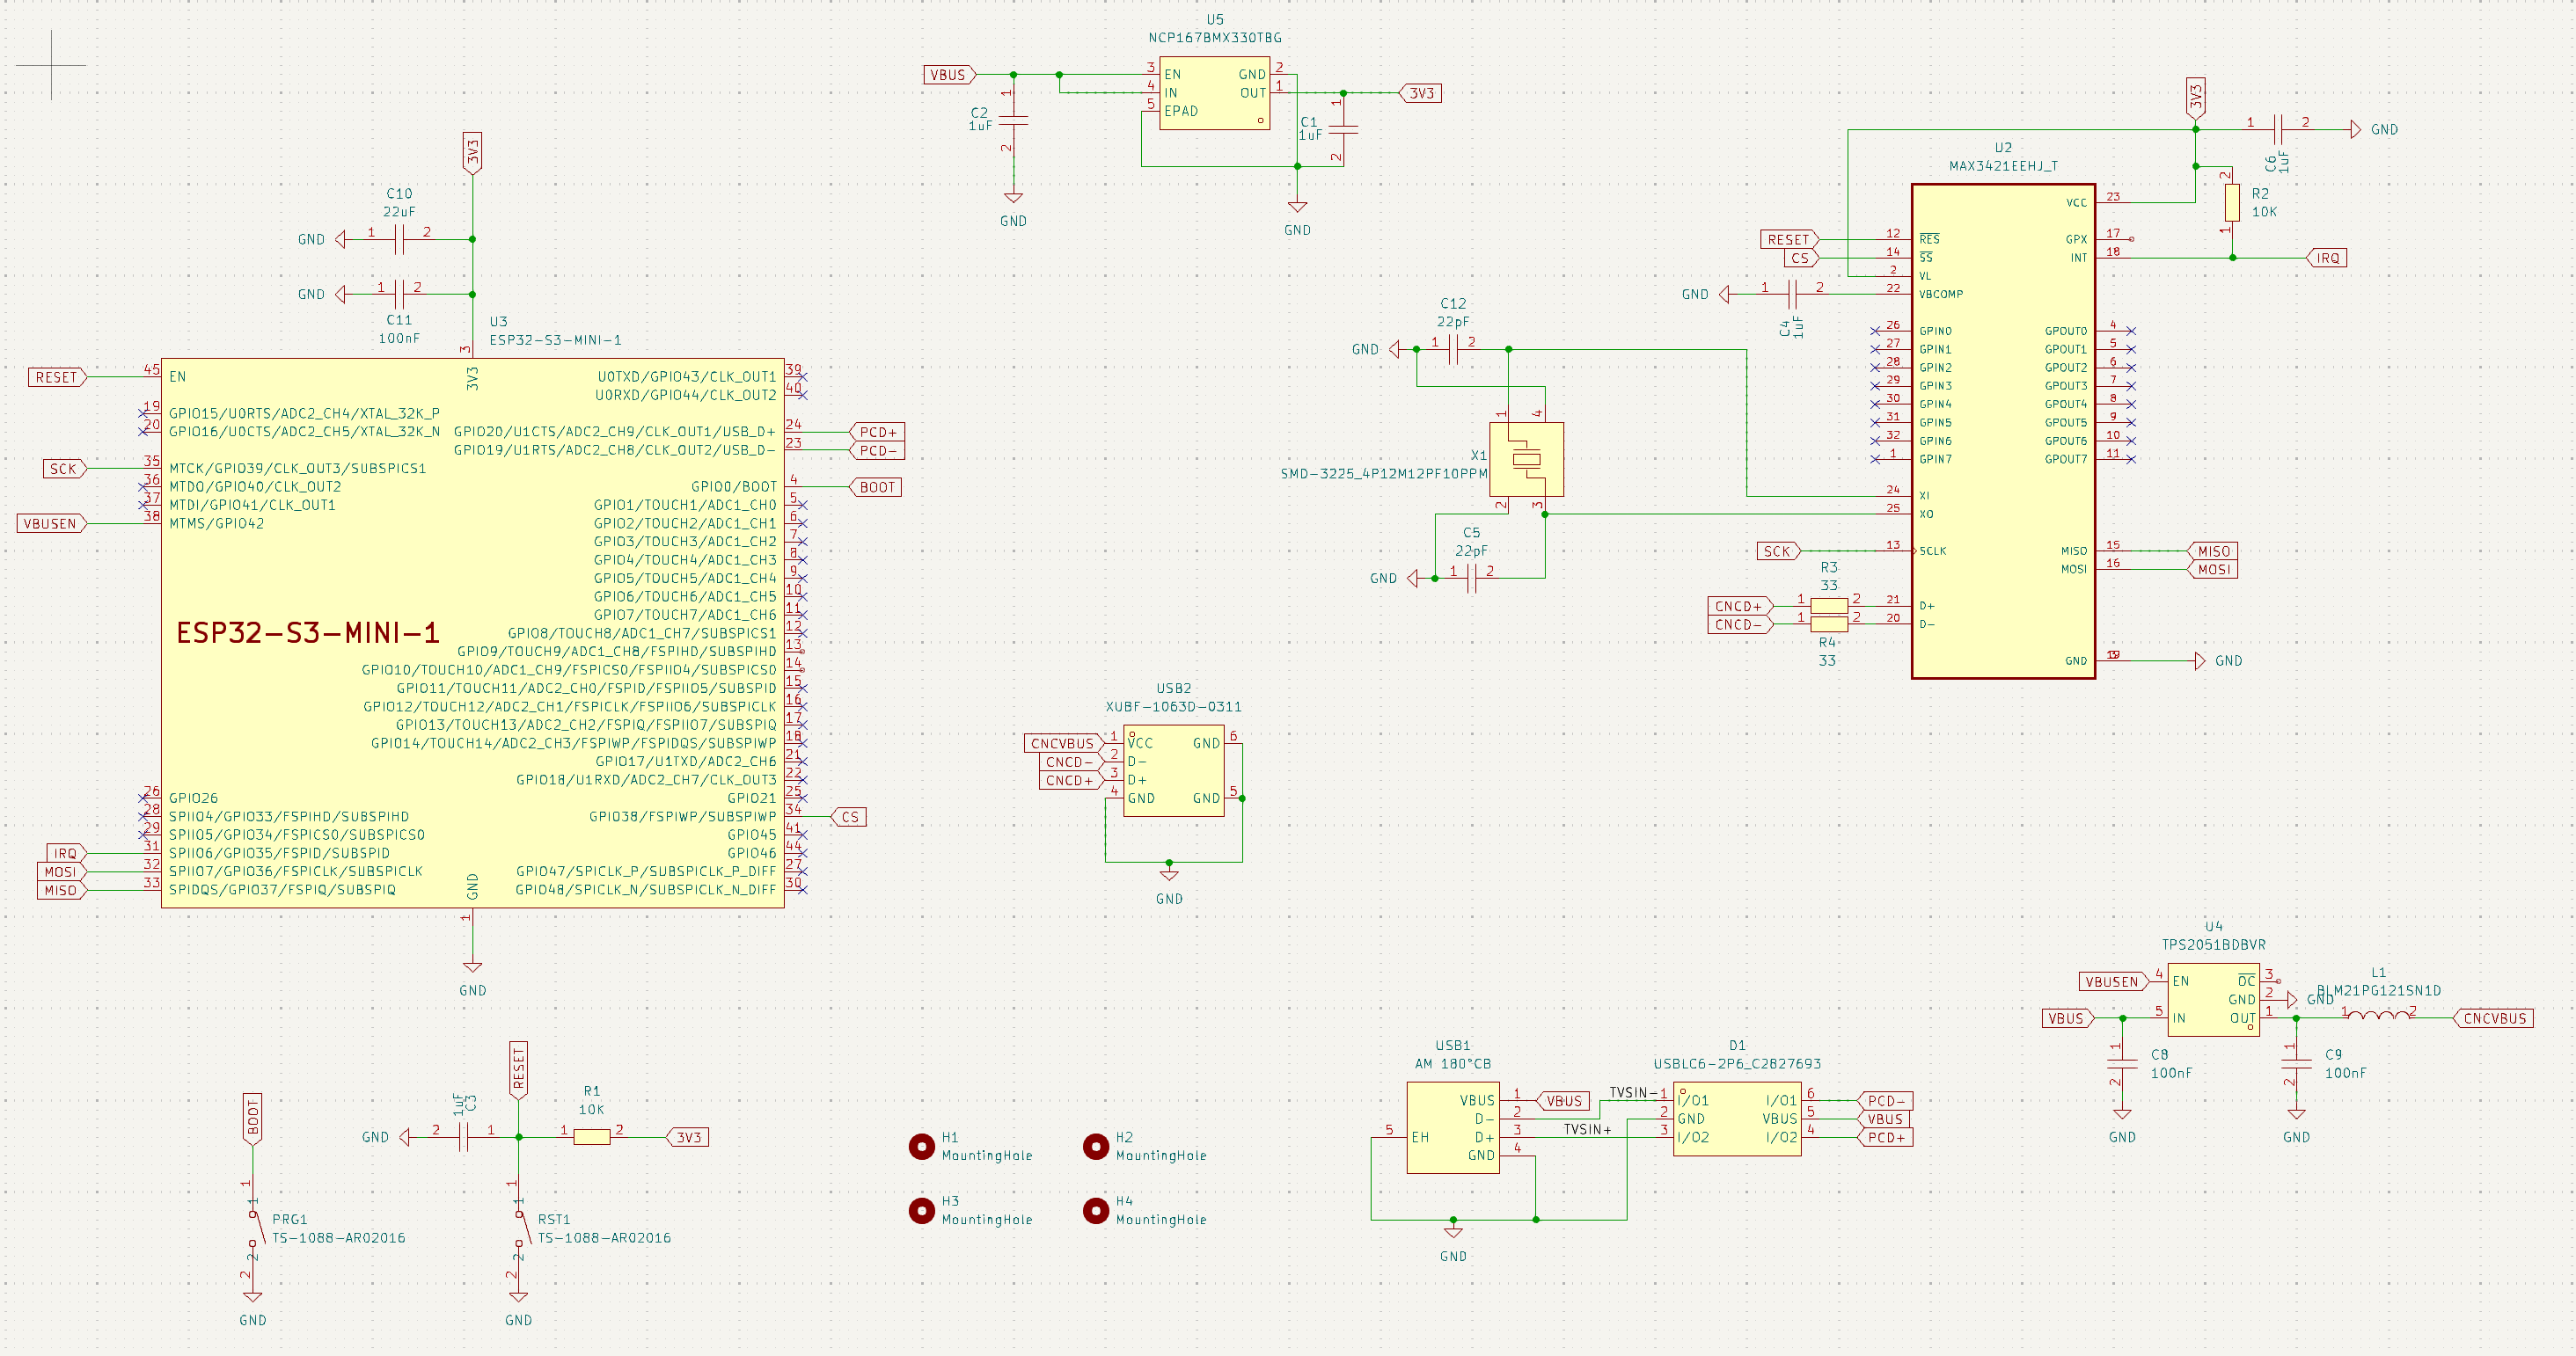Screen dimensions: 2576x1356
Task: Click the MISO label beside U2
Action: 2212,550
